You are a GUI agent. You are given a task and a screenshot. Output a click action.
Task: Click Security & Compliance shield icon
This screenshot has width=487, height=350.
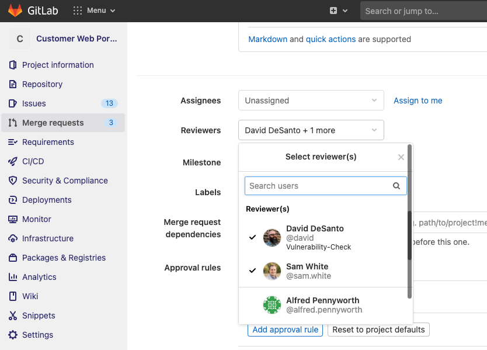(x=13, y=181)
